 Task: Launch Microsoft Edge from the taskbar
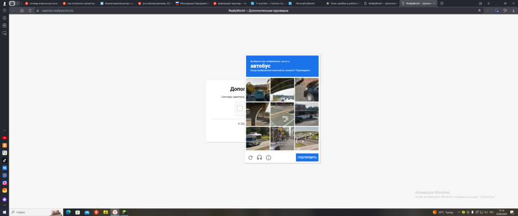tap(68, 212)
